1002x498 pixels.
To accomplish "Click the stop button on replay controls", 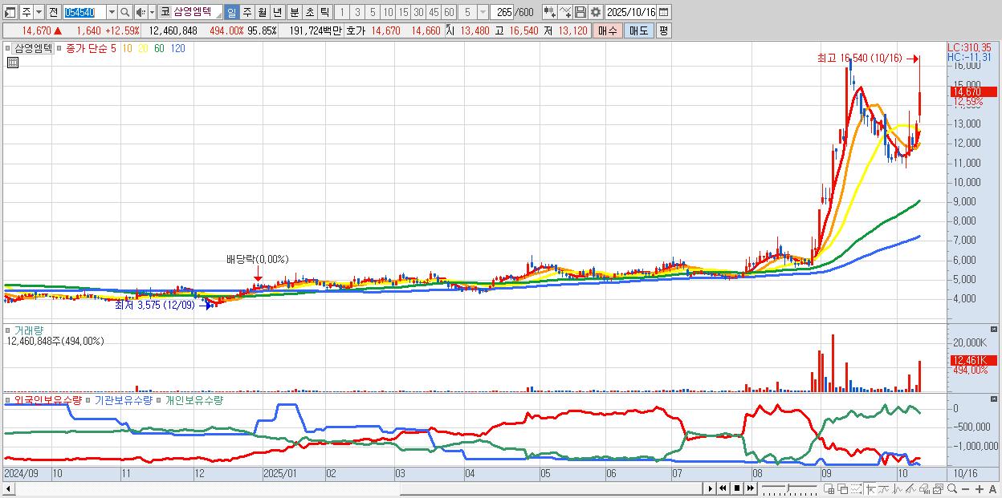I will pyautogui.click(x=736, y=488).
